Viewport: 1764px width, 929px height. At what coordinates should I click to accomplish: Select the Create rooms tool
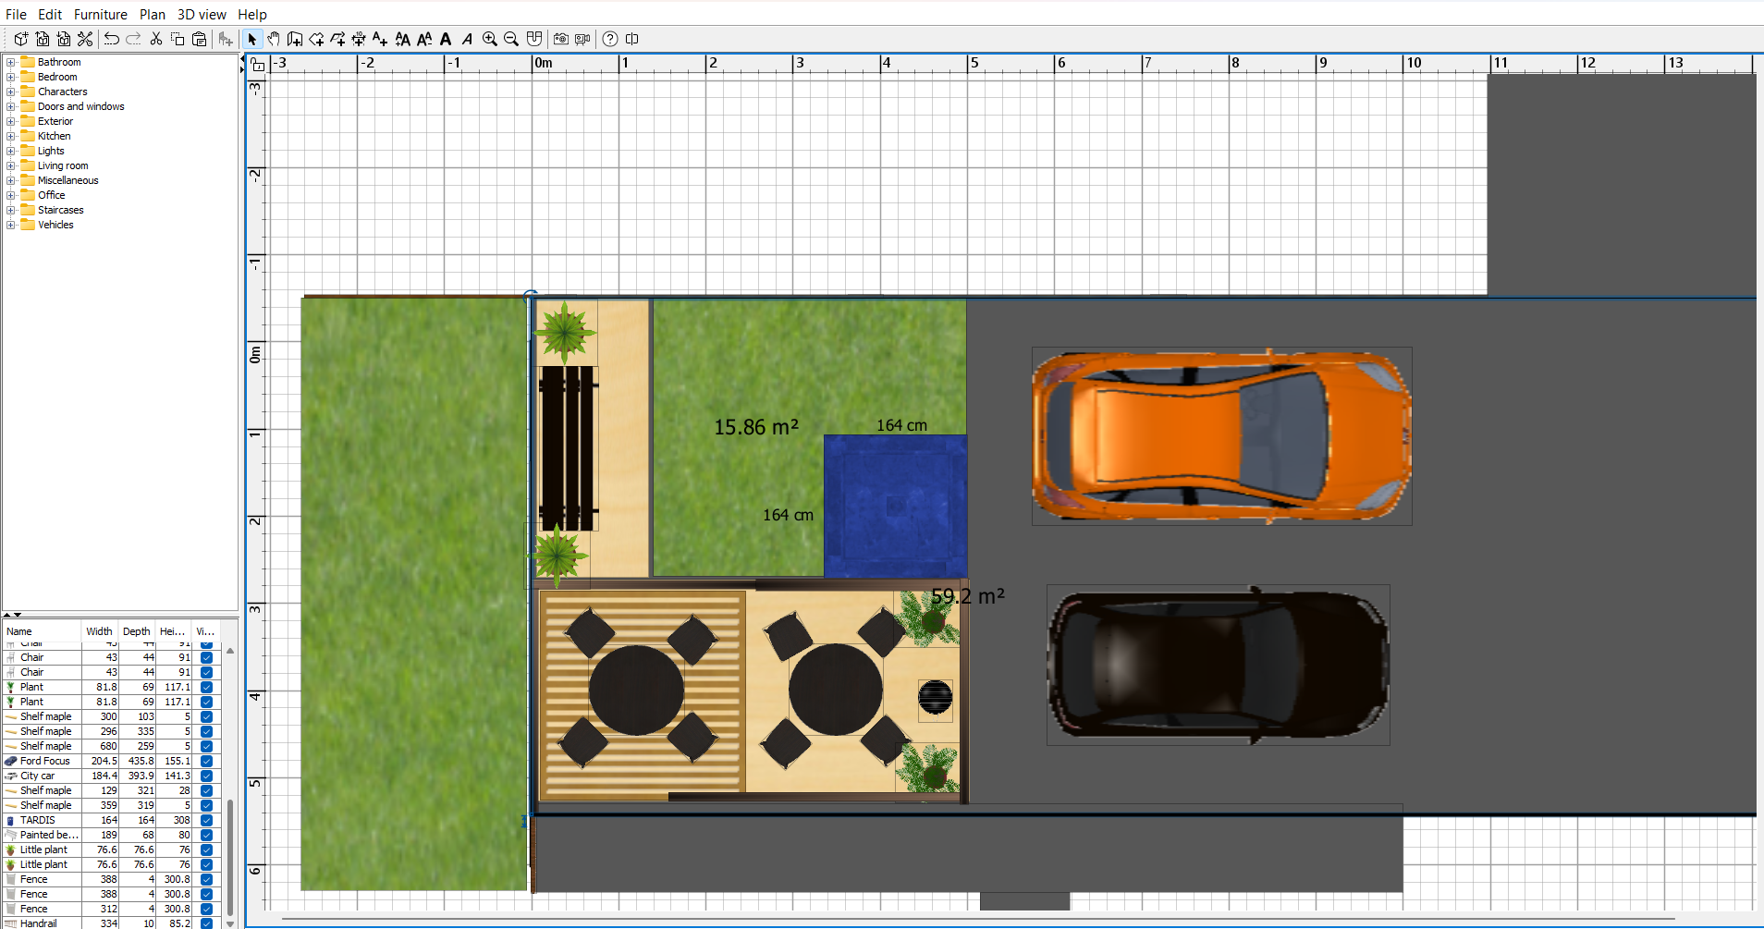[316, 39]
